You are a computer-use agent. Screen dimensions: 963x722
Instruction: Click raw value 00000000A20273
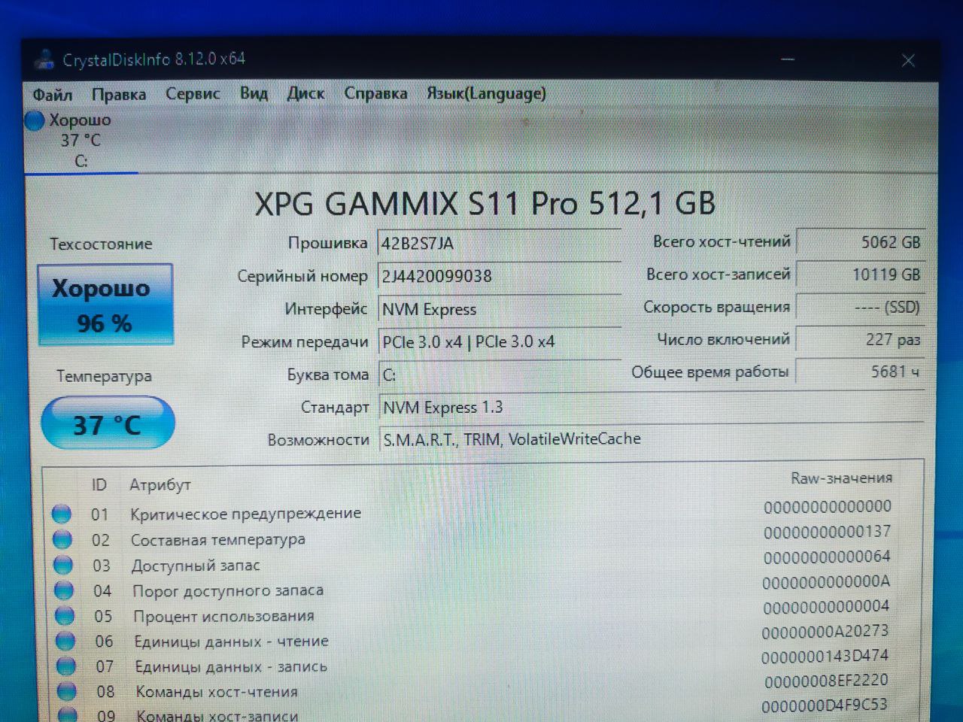tap(825, 632)
